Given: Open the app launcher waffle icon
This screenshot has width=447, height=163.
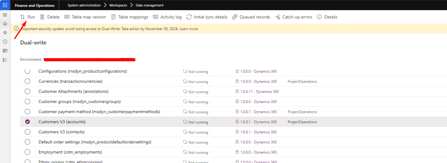Looking at the screenshot, I should [5, 5].
